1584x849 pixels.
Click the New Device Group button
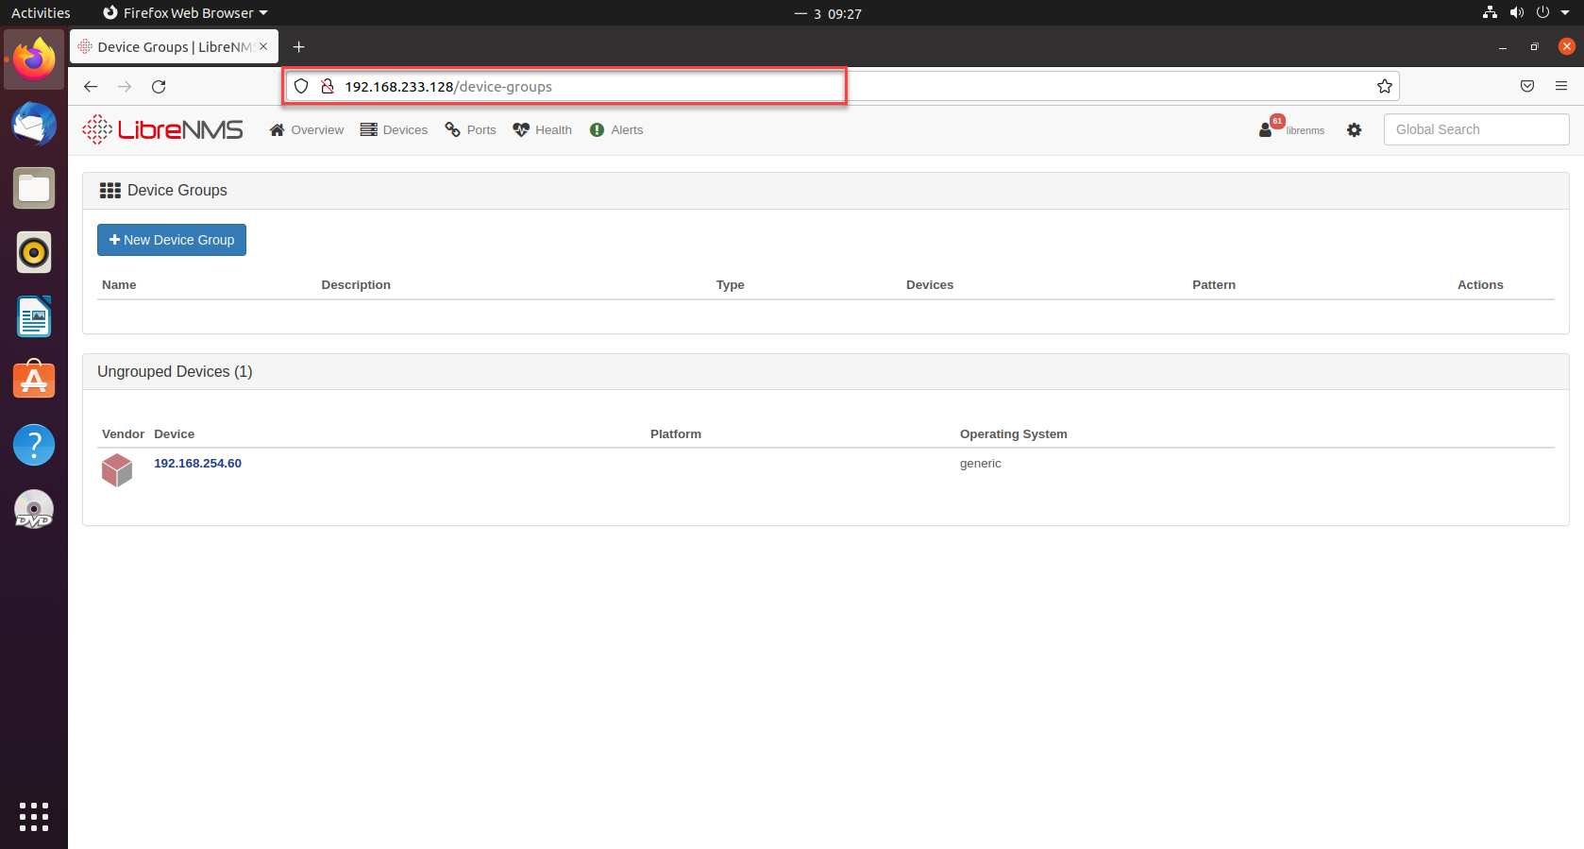coord(172,240)
